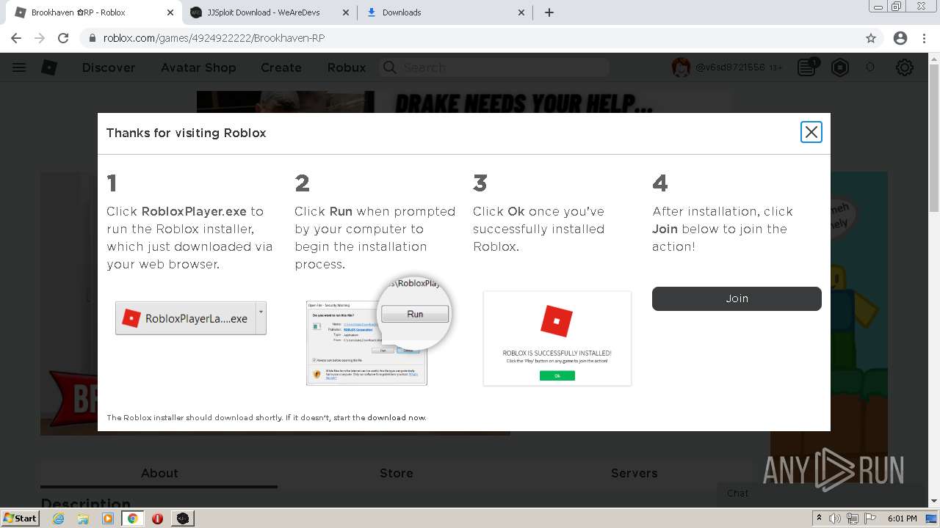Open the Chrome three-dot menu
The width and height of the screenshot is (940, 528).
click(925, 38)
